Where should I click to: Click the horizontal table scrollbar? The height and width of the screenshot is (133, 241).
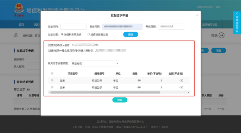[105, 93]
